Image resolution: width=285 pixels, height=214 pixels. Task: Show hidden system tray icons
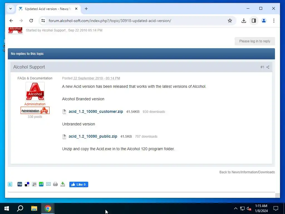click(235, 208)
